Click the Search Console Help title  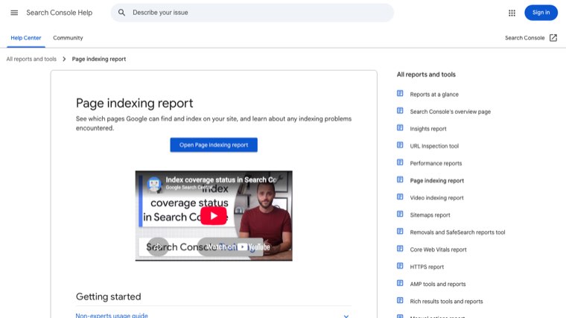tap(59, 13)
